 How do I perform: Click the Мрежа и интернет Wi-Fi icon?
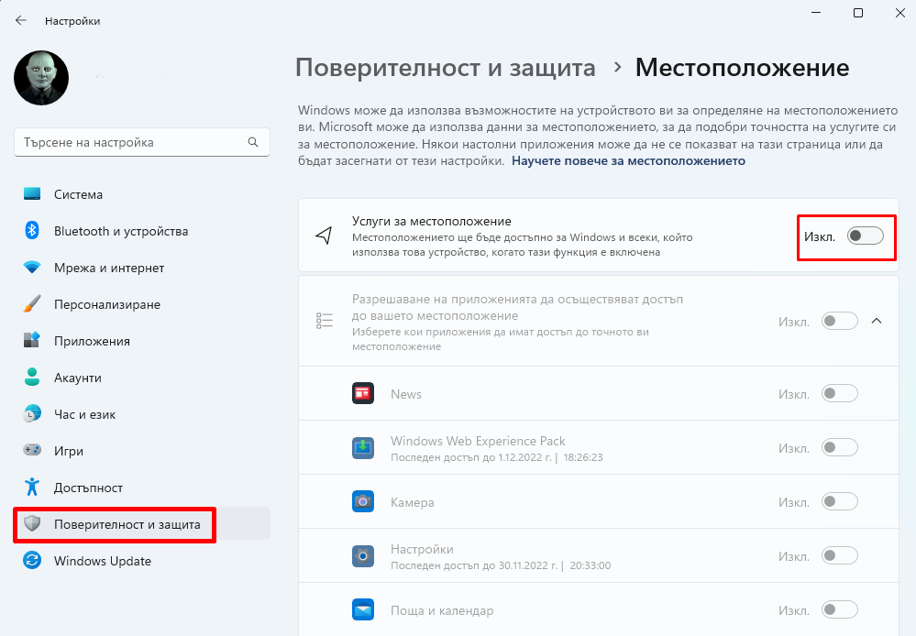click(x=32, y=268)
